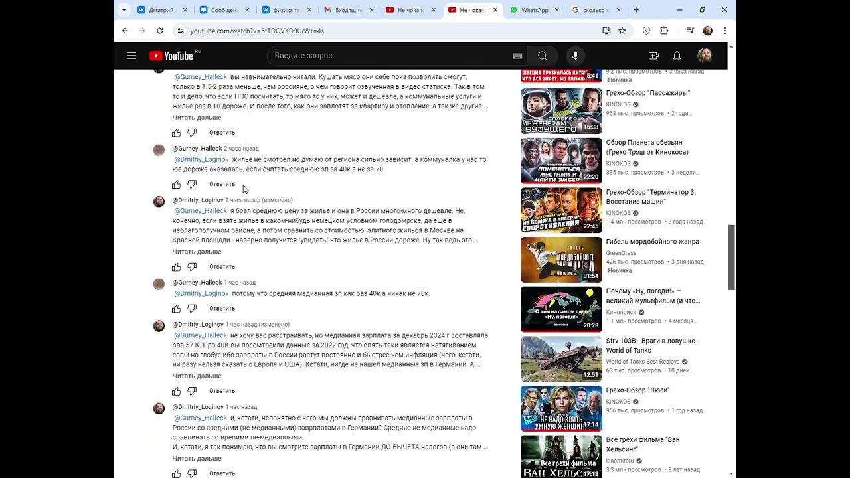Viewport: 850px width, 478px height.
Task: Open YouTube notifications bell
Action: tap(677, 56)
